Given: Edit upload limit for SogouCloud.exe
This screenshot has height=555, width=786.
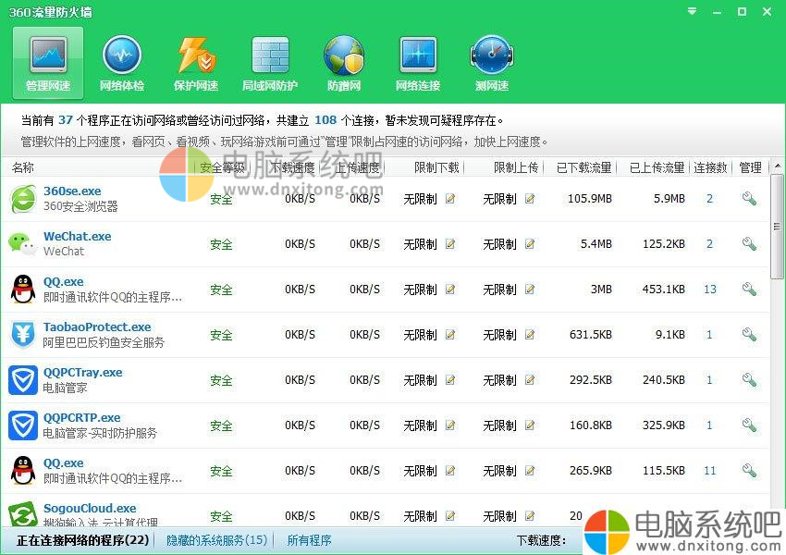Looking at the screenshot, I should tap(530, 516).
